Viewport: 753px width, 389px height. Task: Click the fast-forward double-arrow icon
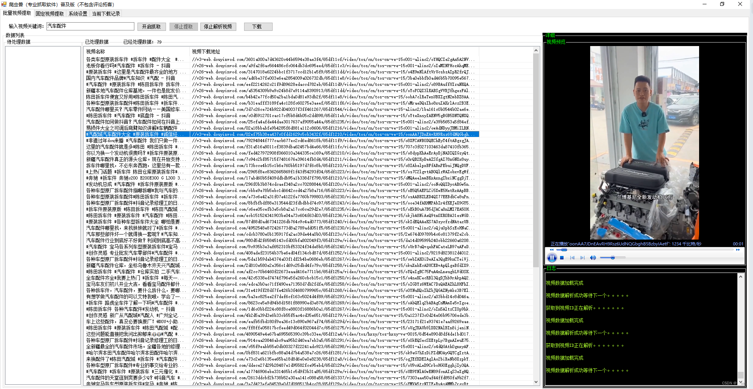point(738,250)
